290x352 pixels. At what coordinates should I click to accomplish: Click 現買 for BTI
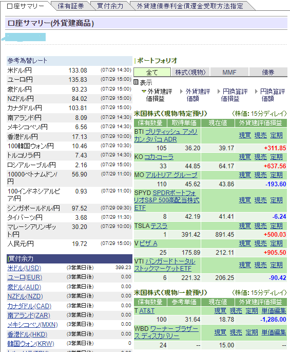tap(245, 135)
